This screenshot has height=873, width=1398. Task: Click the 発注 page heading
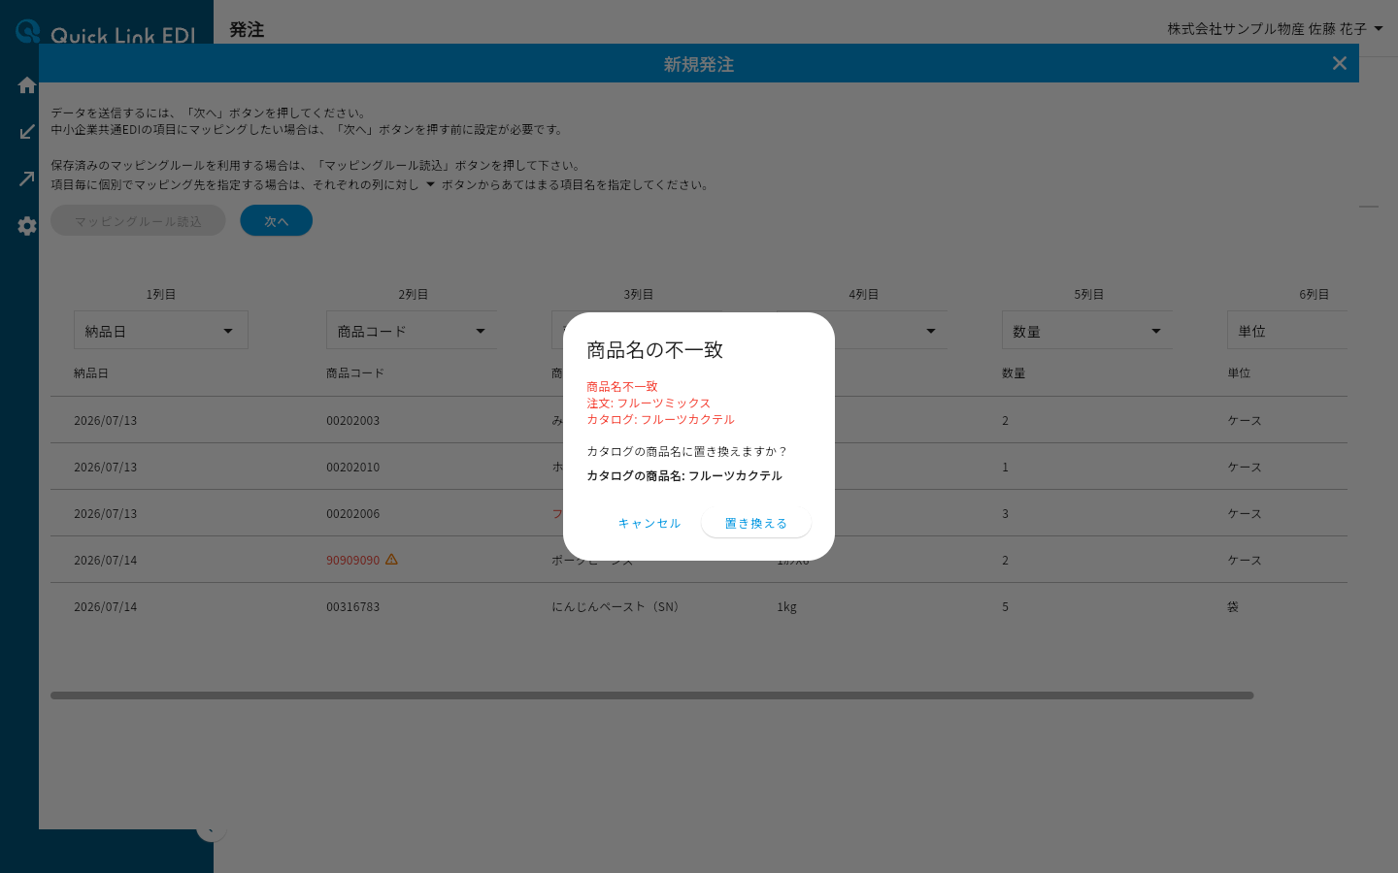pos(247,30)
